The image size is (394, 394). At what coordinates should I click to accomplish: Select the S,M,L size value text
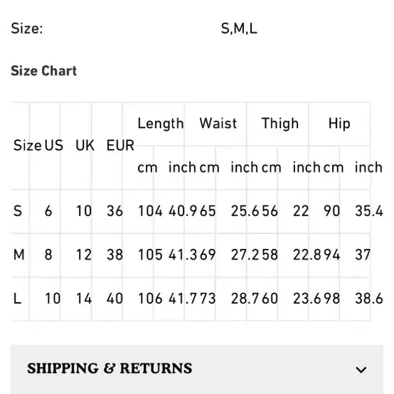(239, 28)
